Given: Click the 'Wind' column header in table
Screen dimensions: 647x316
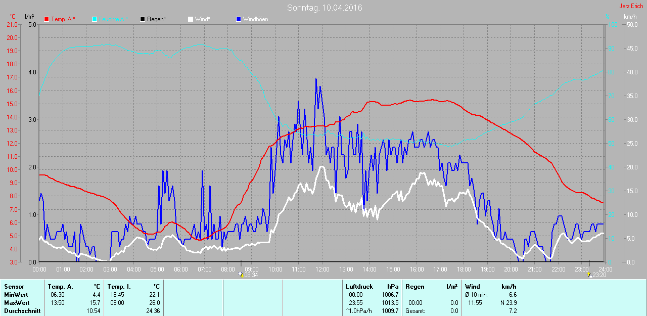Looking at the screenshot, I should [x=473, y=287].
